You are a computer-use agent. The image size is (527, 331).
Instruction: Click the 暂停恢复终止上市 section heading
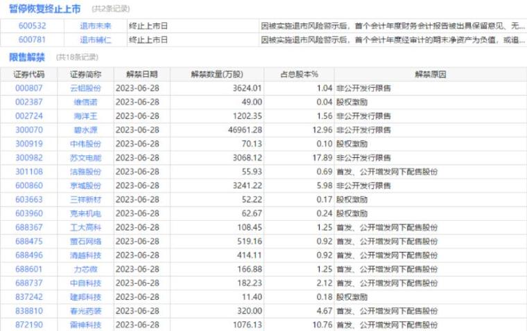coord(44,9)
